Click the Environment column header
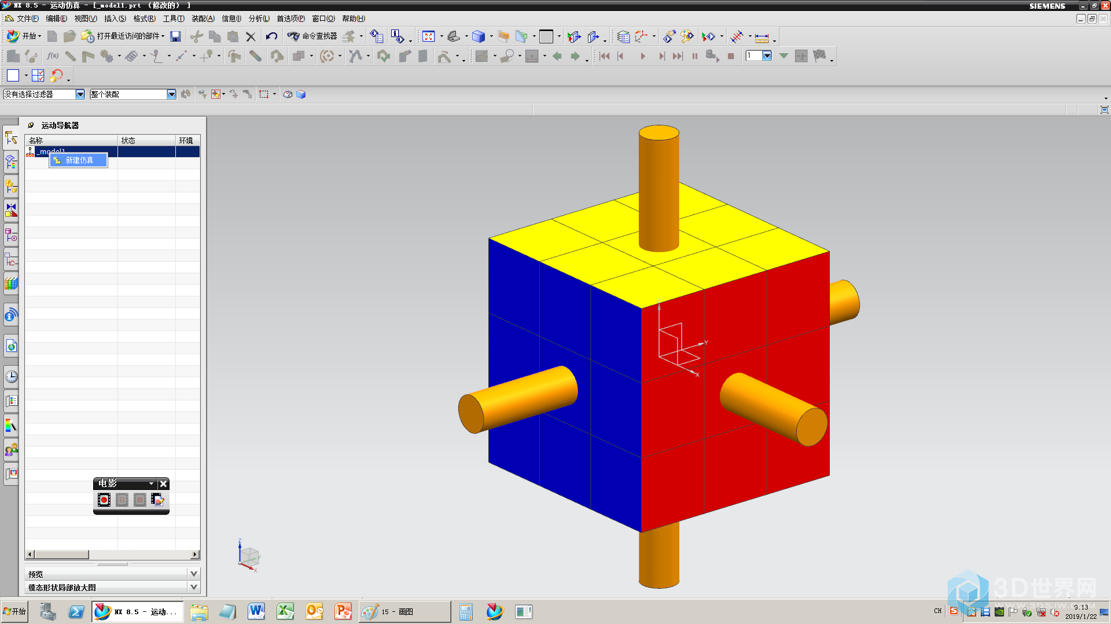The width and height of the screenshot is (1111, 624). click(187, 140)
